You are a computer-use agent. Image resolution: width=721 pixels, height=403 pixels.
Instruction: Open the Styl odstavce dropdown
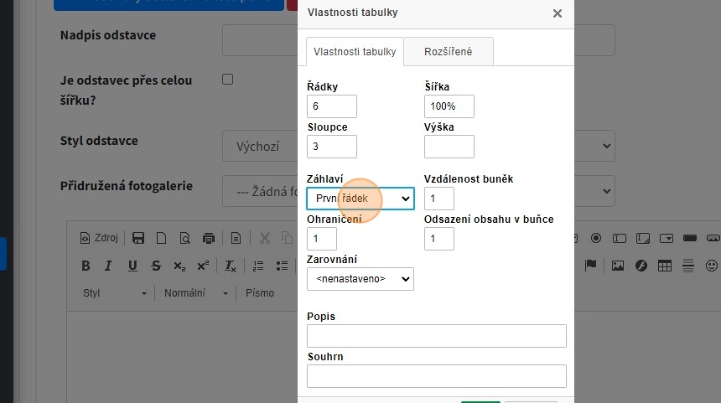click(x=419, y=146)
